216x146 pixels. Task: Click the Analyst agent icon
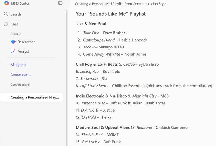[x=13, y=51]
